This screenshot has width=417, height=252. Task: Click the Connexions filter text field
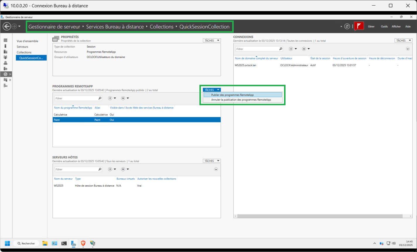click(257, 49)
